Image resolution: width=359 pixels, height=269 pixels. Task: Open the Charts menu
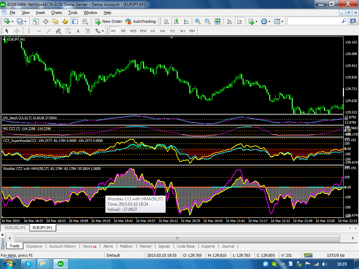[56, 13]
